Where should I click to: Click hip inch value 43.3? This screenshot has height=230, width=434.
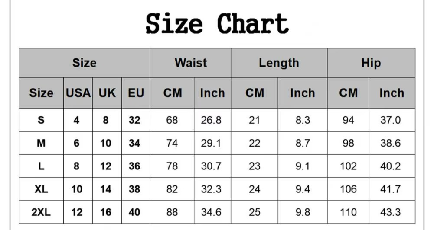coord(391,212)
